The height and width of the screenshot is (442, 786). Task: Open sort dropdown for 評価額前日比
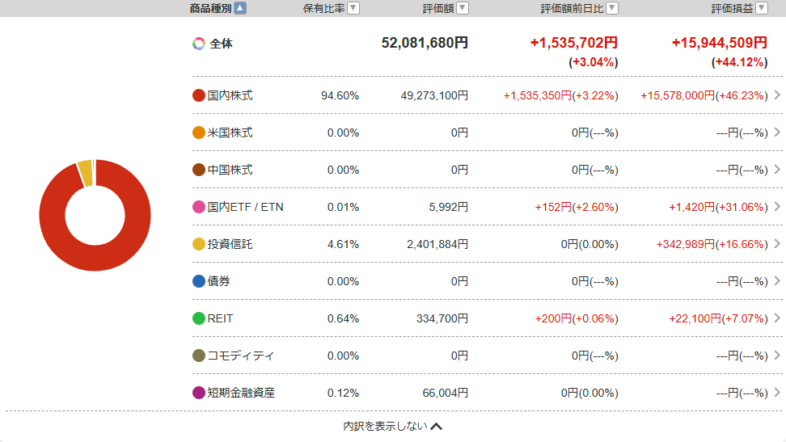612,8
